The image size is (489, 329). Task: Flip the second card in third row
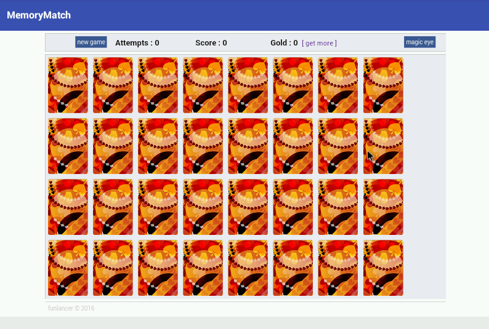click(113, 207)
